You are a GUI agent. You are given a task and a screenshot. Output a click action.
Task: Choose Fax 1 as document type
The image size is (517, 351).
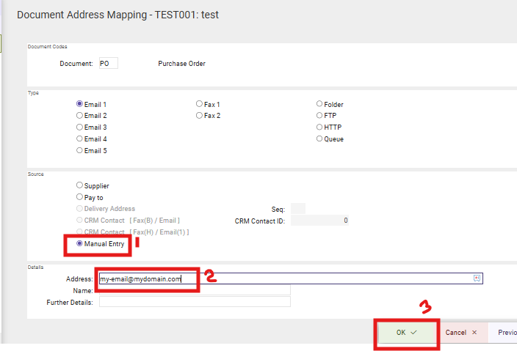point(199,104)
